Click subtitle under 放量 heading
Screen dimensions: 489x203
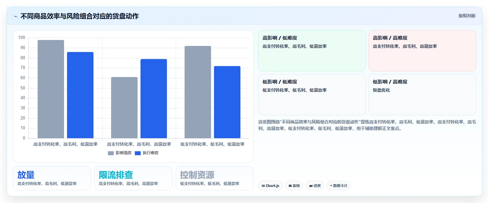(x=47, y=184)
